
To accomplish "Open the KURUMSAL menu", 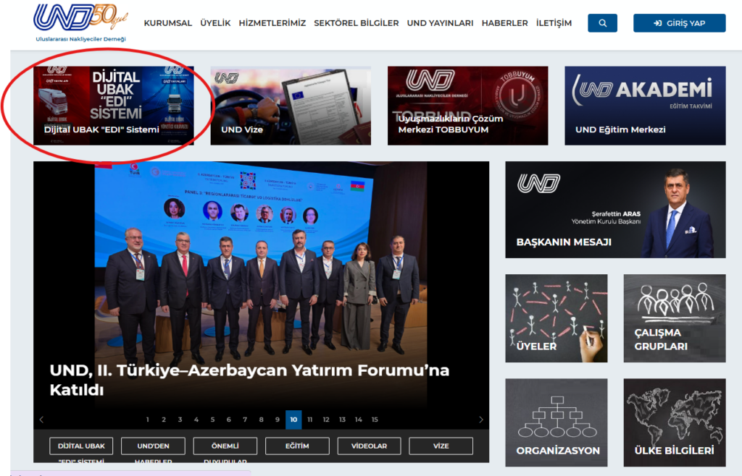I will [168, 23].
